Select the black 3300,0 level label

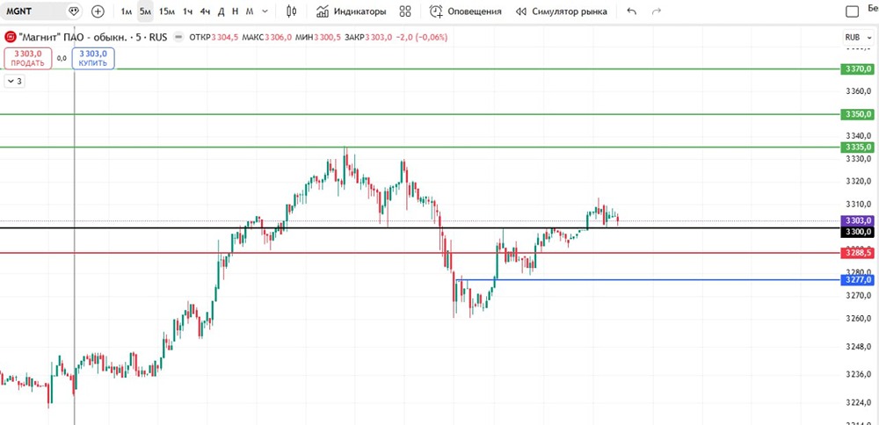tap(857, 231)
